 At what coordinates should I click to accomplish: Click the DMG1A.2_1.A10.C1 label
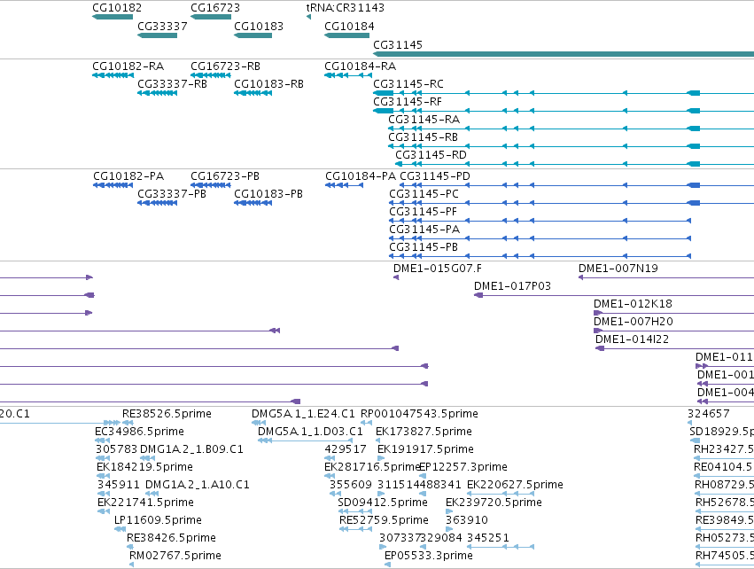(x=198, y=485)
